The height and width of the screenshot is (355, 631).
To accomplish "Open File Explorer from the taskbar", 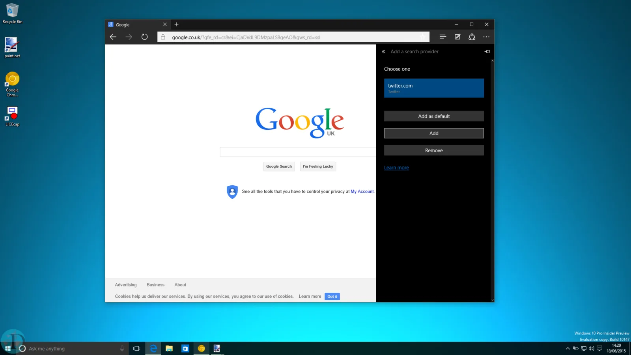I will point(169,348).
